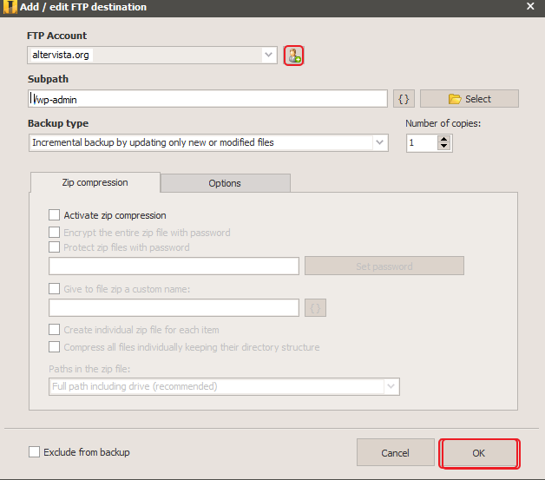Toggle Encrypt the entire zip file with password
Viewport: 545px width, 480px height.
click(x=54, y=232)
